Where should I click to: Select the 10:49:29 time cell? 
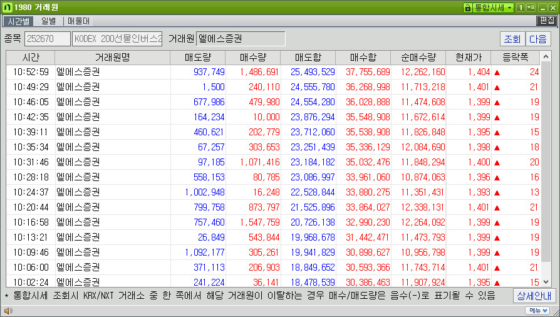click(31, 87)
